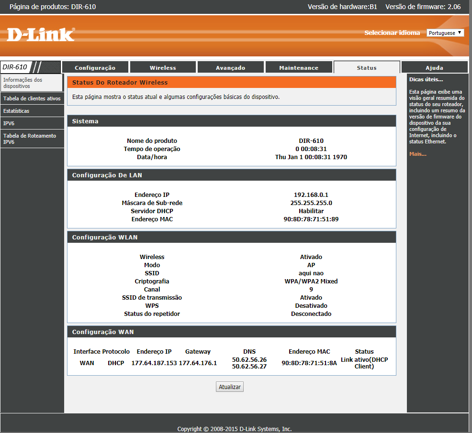Click the Status tab
Viewport: 472px width, 433px height.
point(367,67)
